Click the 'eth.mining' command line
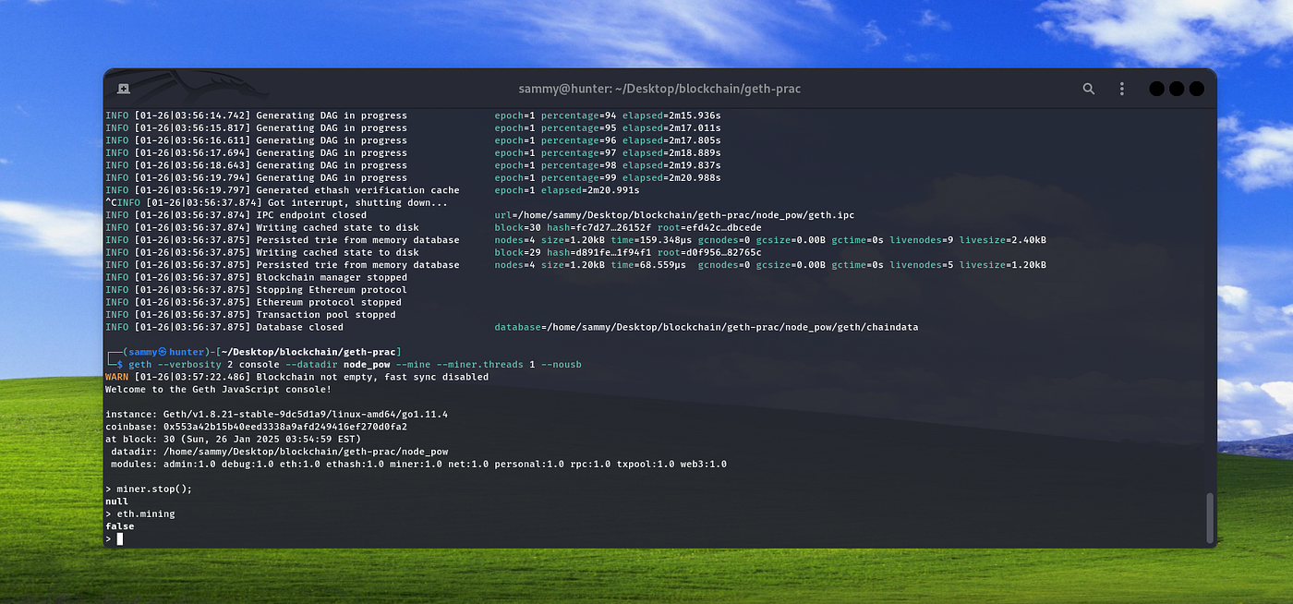This screenshot has height=604, width=1293. pyautogui.click(x=140, y=513)
